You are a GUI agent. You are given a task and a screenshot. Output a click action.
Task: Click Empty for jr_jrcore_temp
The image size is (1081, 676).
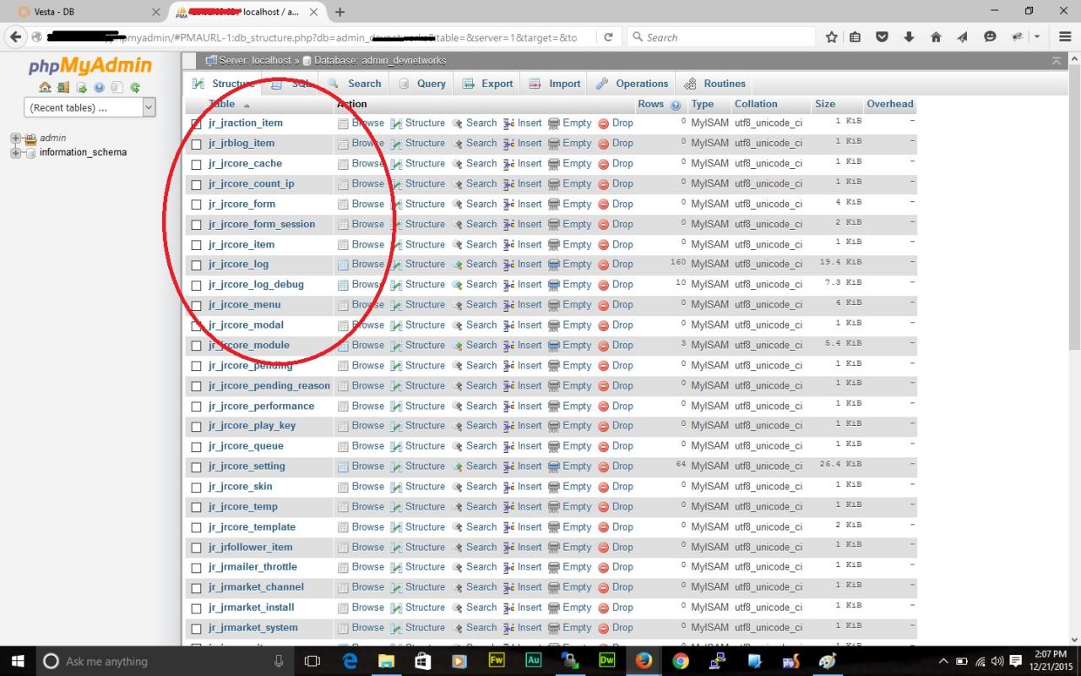570,507
